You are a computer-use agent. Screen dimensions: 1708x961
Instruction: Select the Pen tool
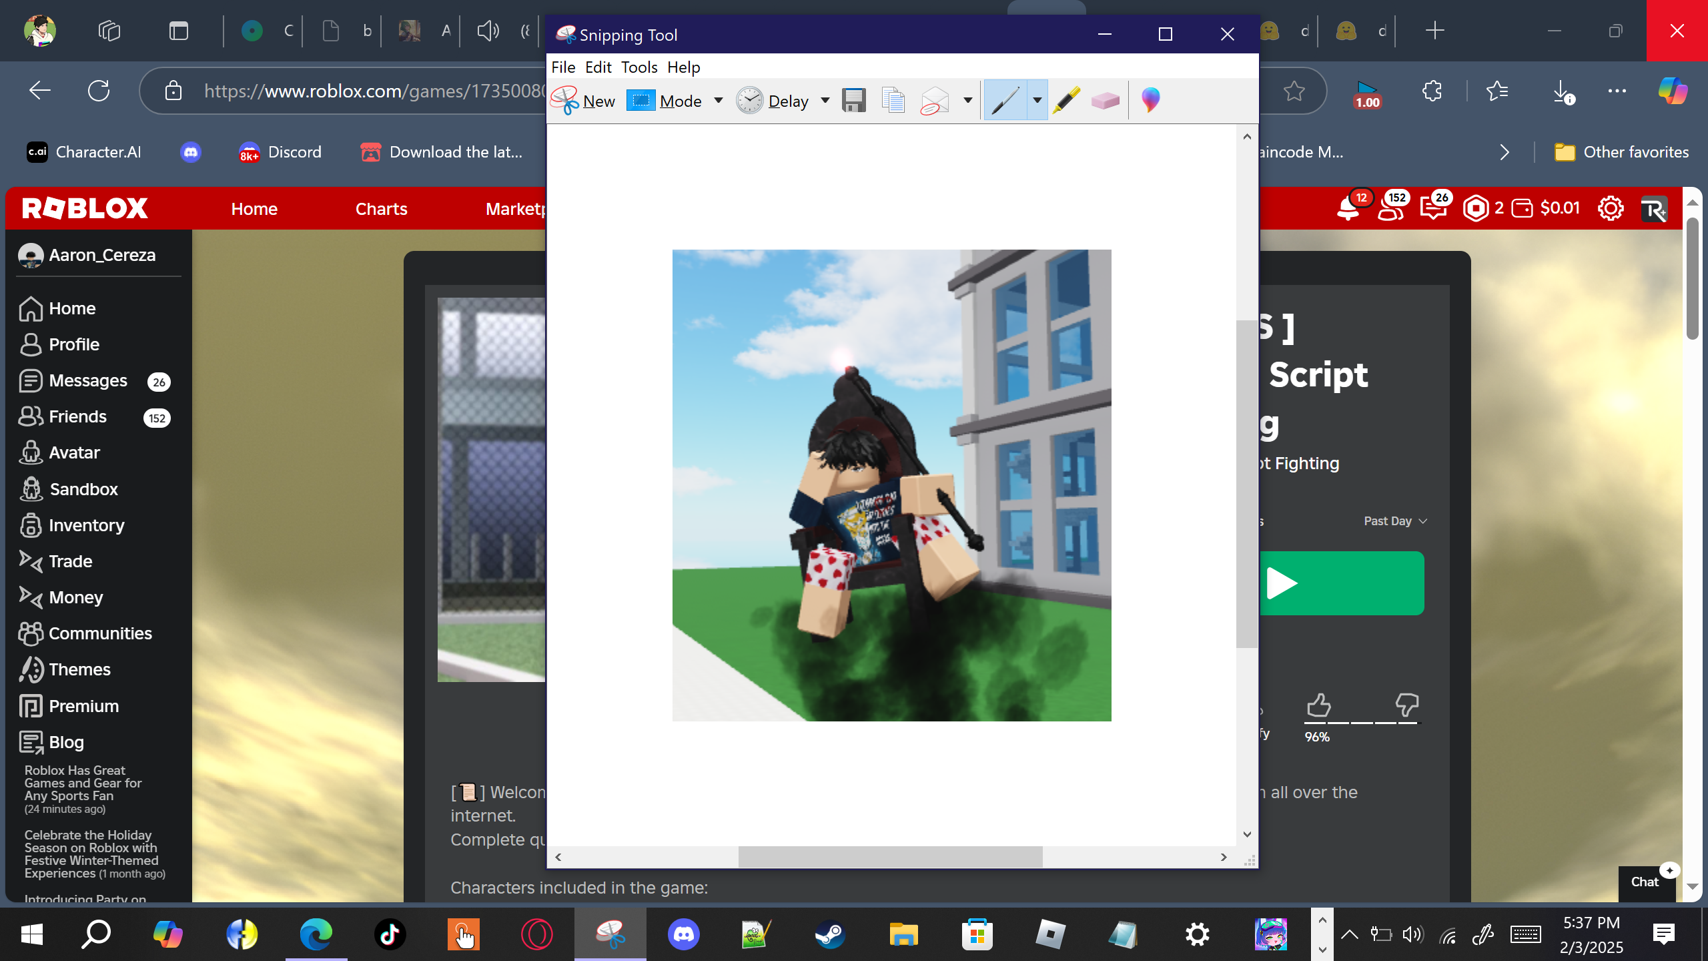coord(1005,101)
